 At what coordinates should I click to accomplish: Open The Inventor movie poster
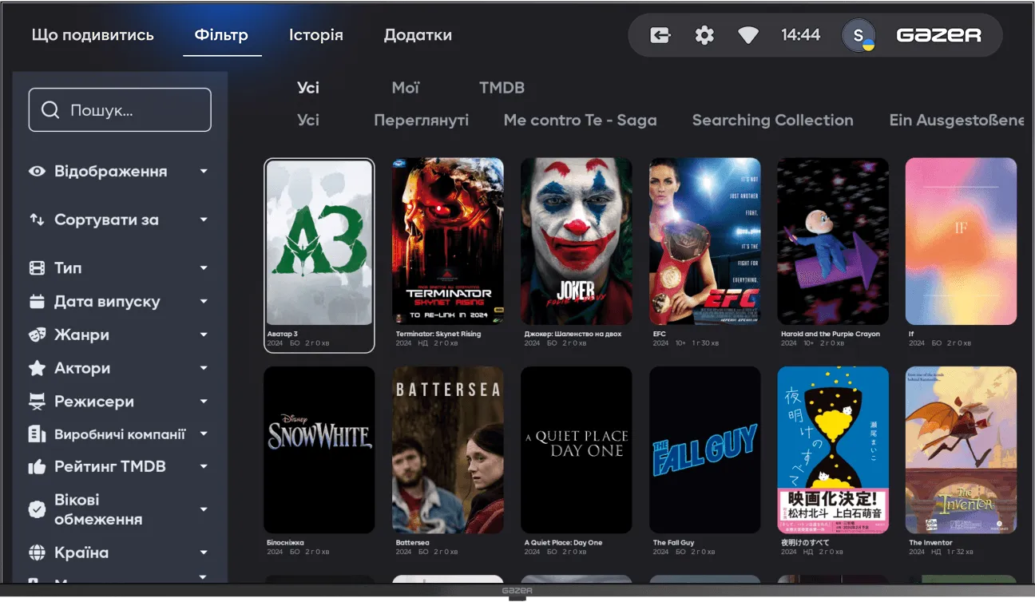click(x=962, y=450)
